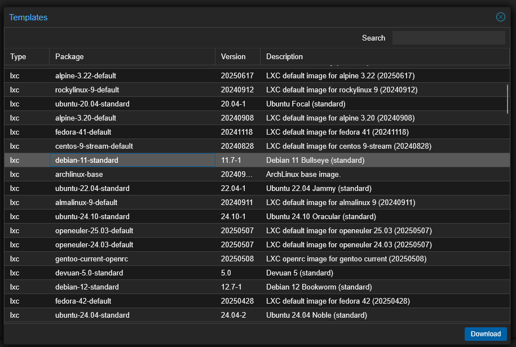This screenshot has height=347, width=516.
Task: Click LXC default image for openeuler 25.03 description
Action: (349, 231)
